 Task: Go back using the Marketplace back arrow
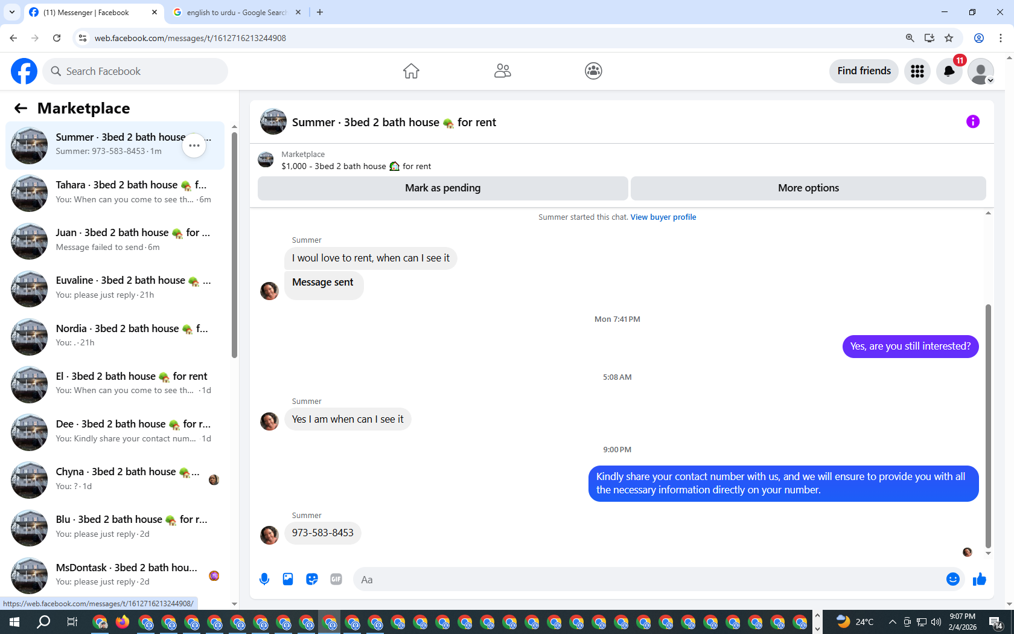pos(21,108)
